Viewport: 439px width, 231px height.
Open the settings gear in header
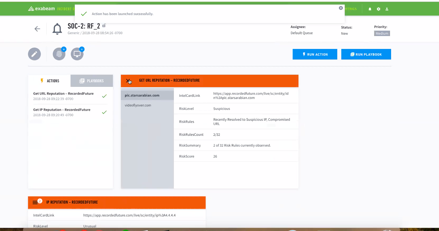(378, 9)
